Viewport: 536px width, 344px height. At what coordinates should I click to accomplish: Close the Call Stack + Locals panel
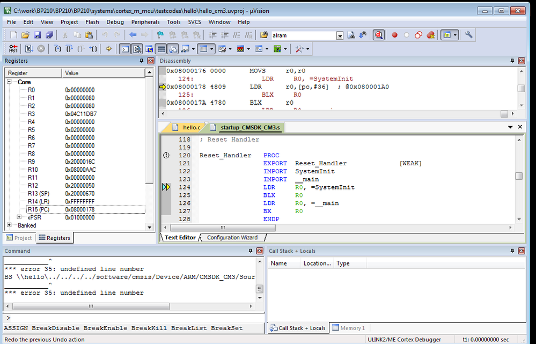(x=522, y=251)
